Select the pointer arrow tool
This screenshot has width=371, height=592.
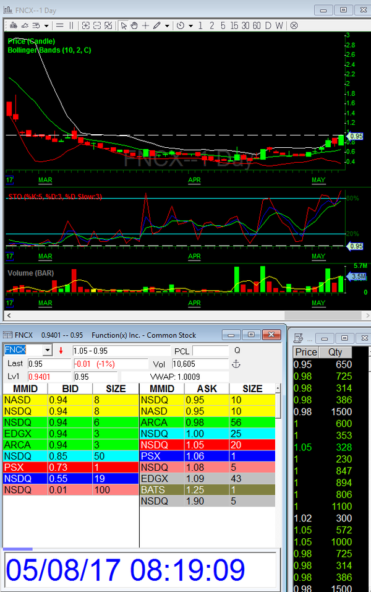124,25
